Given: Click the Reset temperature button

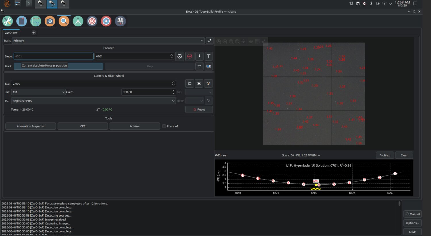Looking at the screenshot, I should coord(199,110).
